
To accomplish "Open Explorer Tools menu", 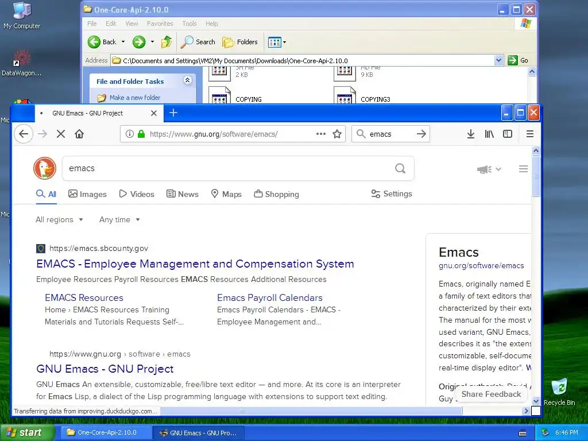I will [x=189, y=24].
